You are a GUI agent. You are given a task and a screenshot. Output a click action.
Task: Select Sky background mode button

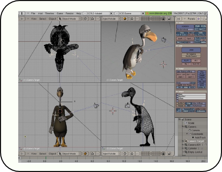point(178,42)
